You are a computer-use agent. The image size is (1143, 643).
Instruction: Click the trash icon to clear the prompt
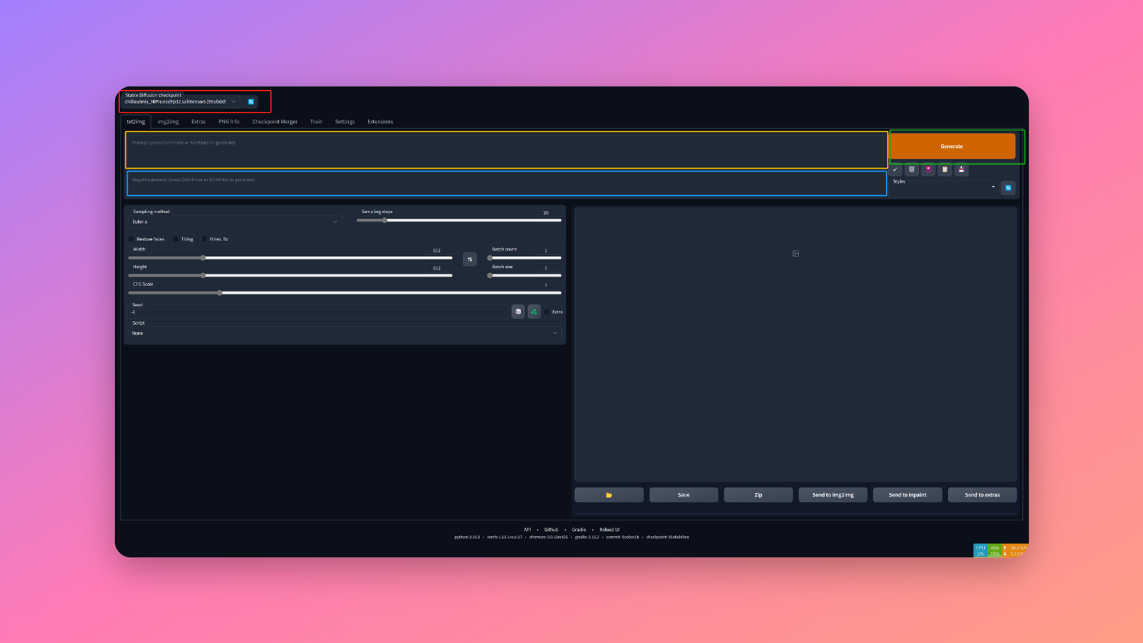(x=912, y=170)
